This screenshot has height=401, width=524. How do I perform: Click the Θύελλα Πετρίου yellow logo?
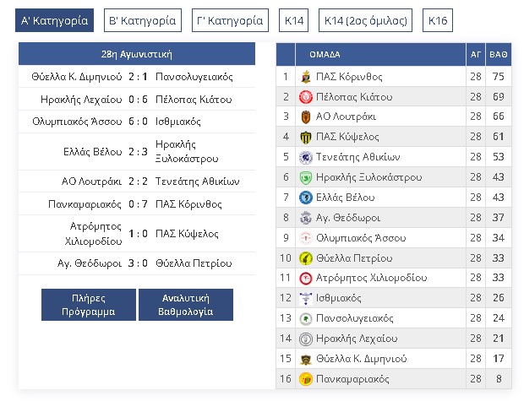[x=306, y=257]
